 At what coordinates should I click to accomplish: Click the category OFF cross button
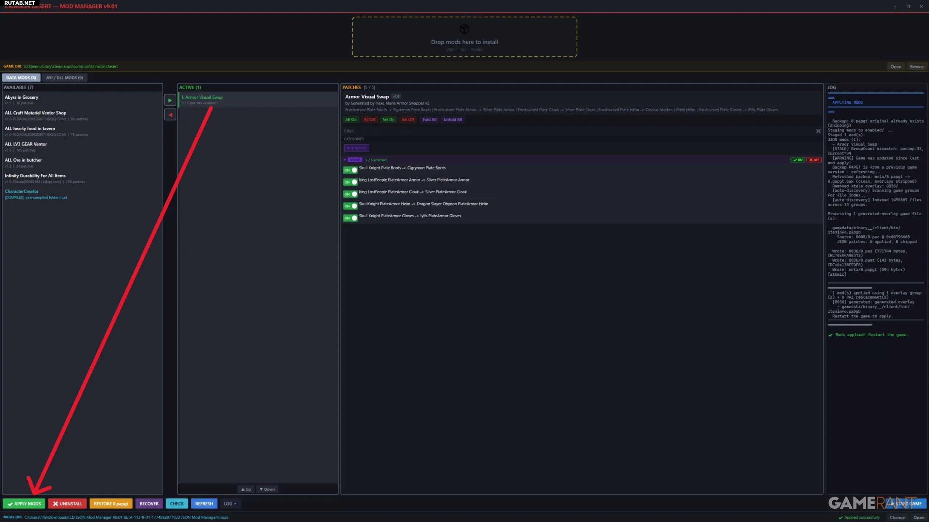814,160
